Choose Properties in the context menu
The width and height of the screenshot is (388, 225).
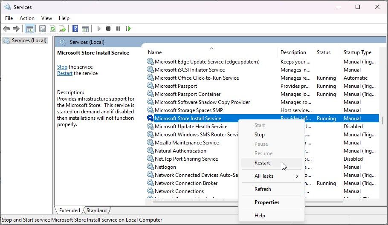click(x=272, y=202)
